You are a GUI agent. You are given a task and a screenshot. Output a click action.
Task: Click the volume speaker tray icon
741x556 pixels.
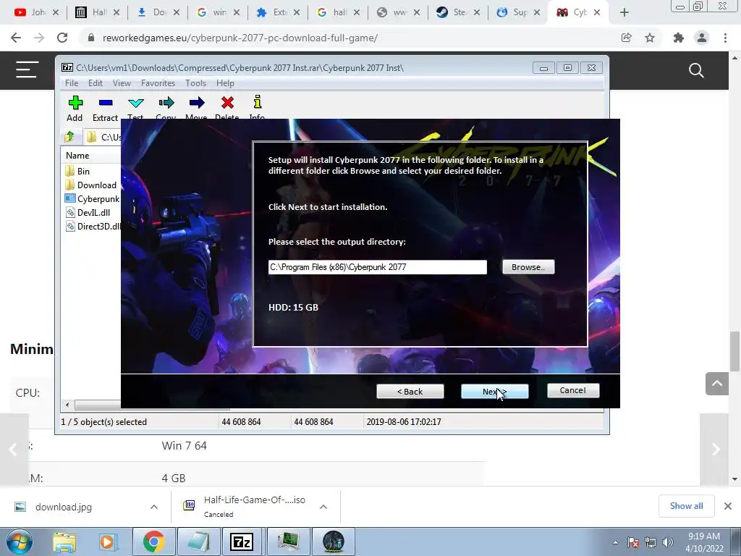[668, 542]
